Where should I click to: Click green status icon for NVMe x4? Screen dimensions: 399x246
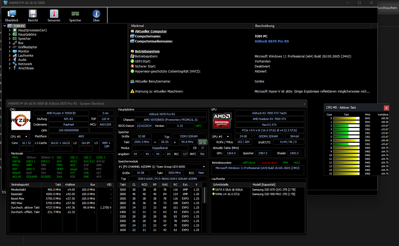pyautogui.click(x=214, y=194)
